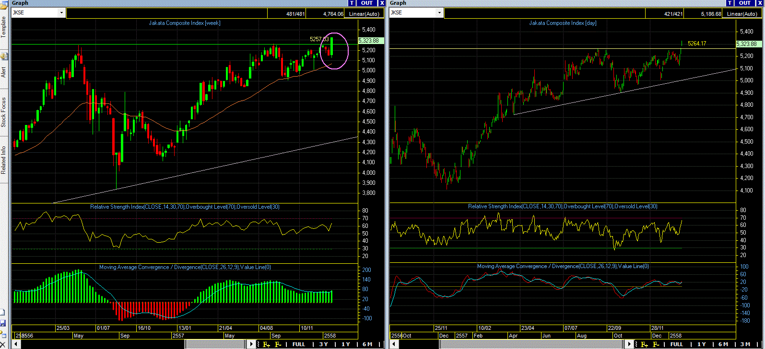Click the F+ zoom icon under daily chart
The image size is (765, 349).
coord(645,344)
